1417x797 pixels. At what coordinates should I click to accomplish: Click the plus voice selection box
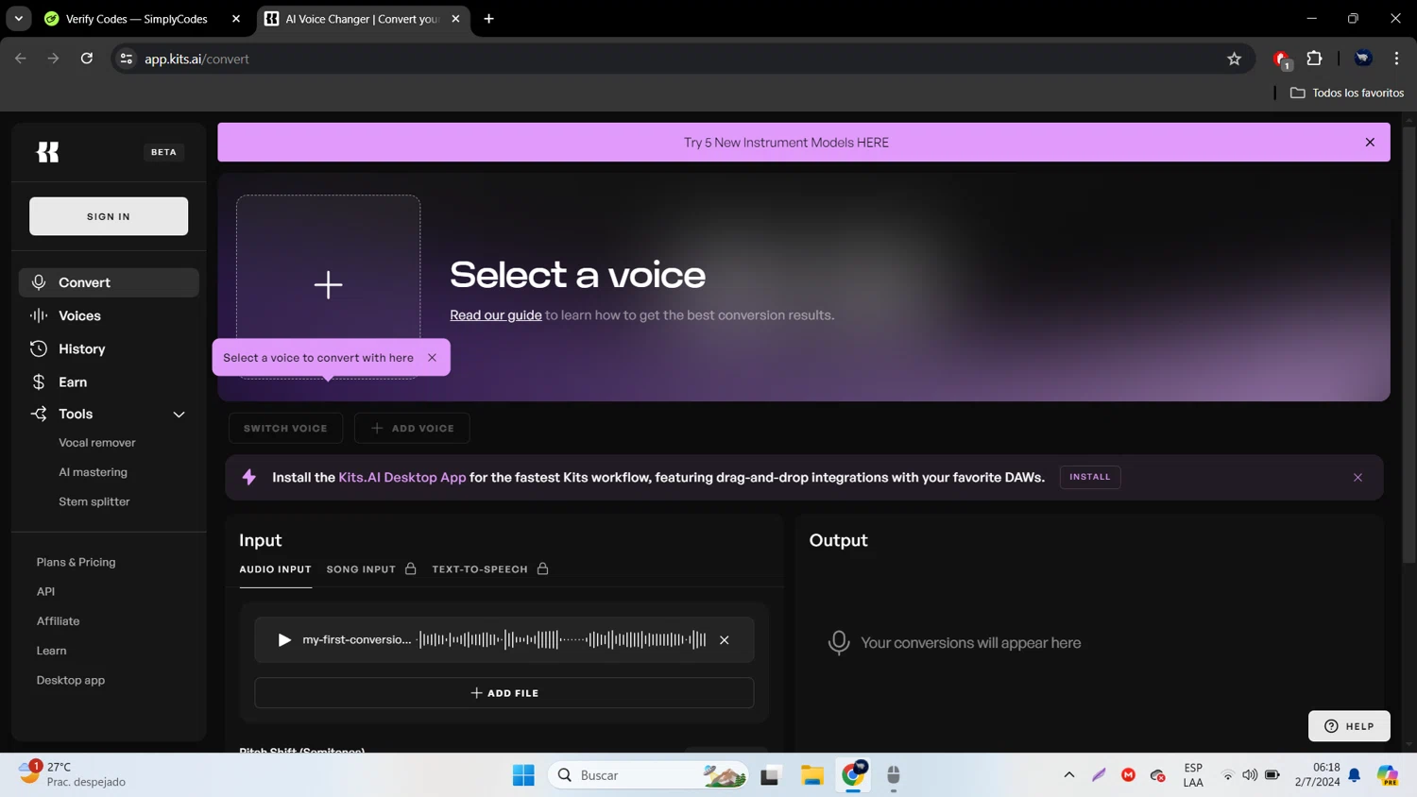point(328,284)
